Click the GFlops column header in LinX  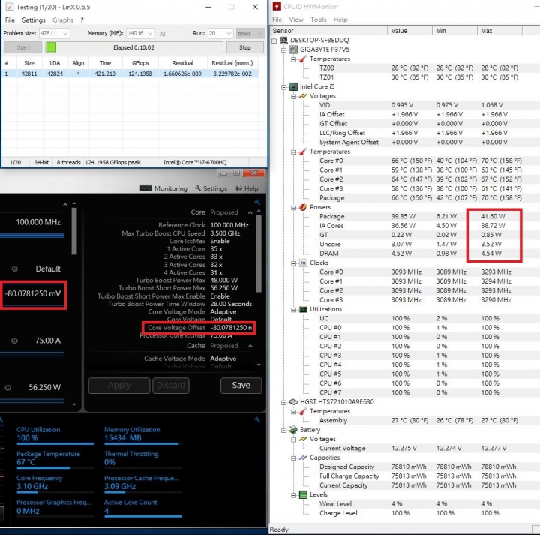click(x=140, y=63)
